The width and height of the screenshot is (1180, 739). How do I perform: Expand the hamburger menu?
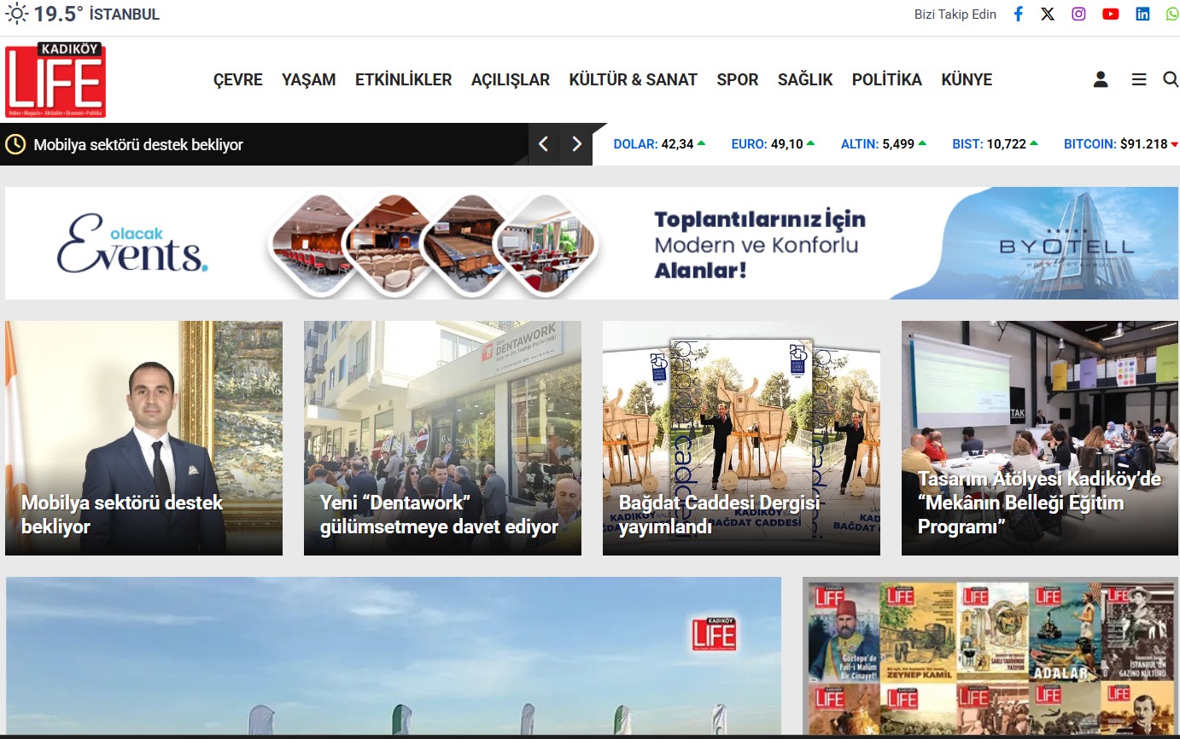(x=1139, y=79)
